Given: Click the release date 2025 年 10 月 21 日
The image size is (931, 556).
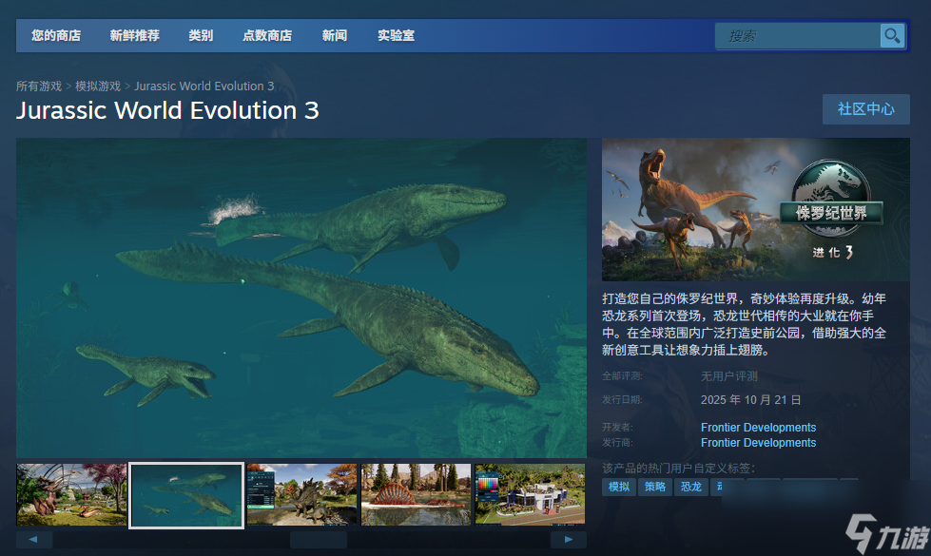Looking at the screenshot, I should [750, 400].
